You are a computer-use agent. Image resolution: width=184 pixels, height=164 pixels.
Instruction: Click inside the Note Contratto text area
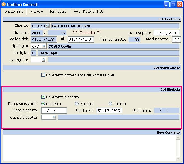pyautogui.click(x=89, y=148)
